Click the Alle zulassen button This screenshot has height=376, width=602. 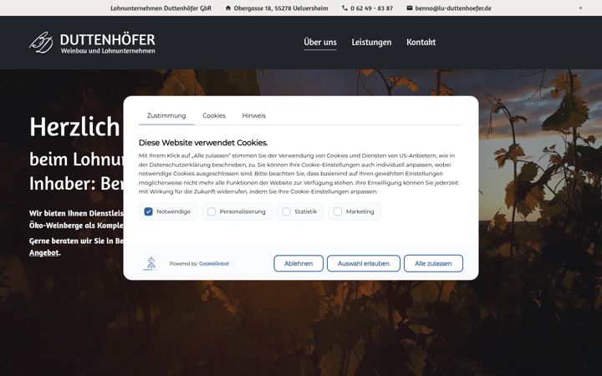pos(433,263)
